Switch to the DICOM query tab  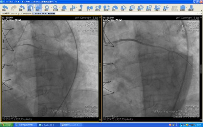pyautogui.click(x=5, y=13)
